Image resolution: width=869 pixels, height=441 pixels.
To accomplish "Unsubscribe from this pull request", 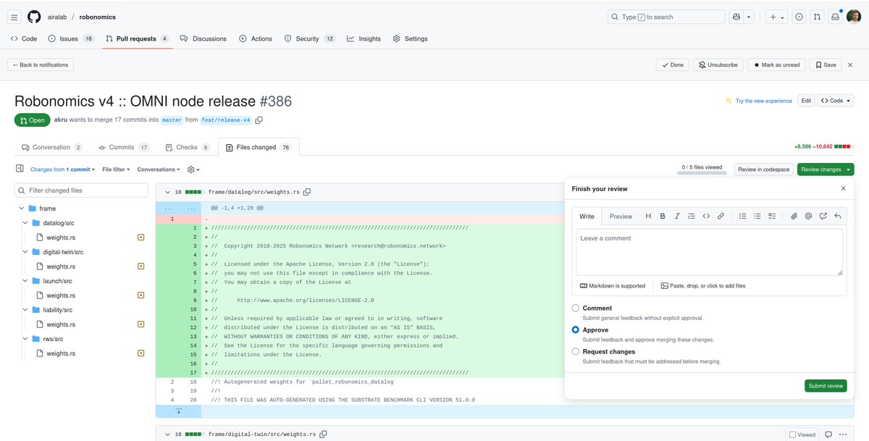I will pos(718,64).
